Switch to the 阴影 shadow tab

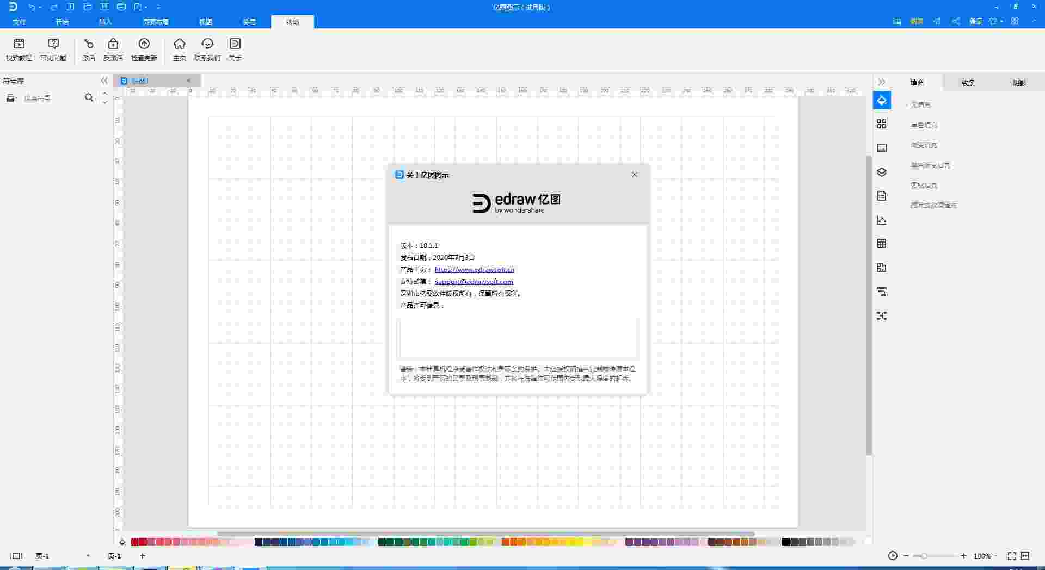[x=1019, y=83]
